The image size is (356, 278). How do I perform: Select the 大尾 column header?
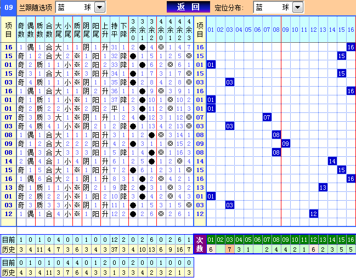(58, 30)
